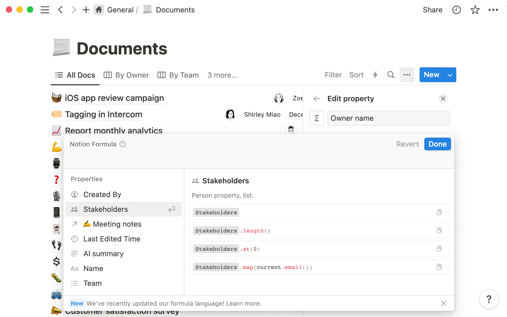Open the Sort options

pyautogui.click(x=356, y=75)
